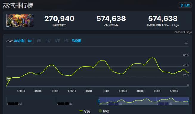This screenshot has width=195, height=114.
Task: Select the 48小时 zoom range
Action: point(19,41)
